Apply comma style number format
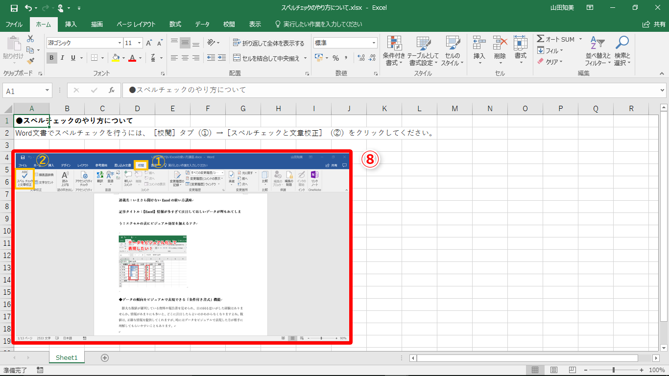The height and width of the screenshot is (376, 669). tap(347, 58)
